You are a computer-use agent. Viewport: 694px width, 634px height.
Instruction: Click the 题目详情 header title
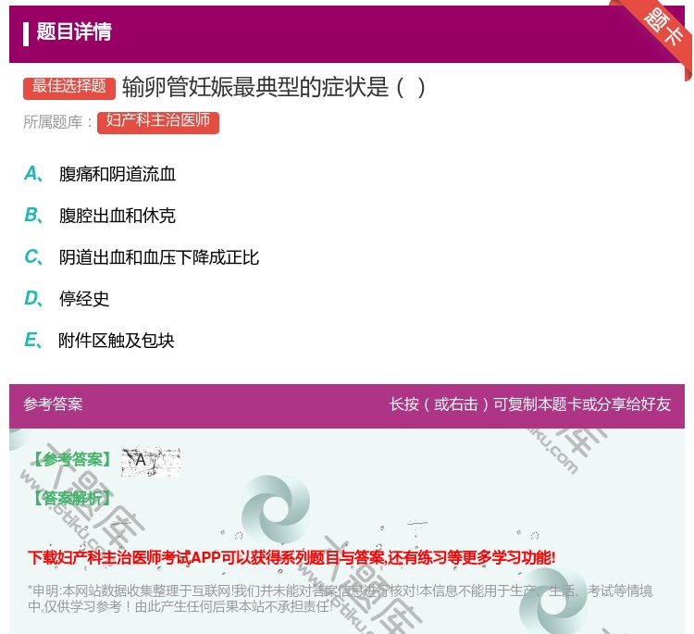[x=74, y=31]
